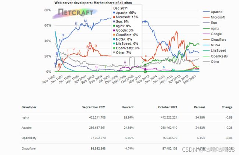The width and height of the screenshot is (239, 155).
Task: Click the blue Apache tooltip color square
Action: (x=114, y=12)
